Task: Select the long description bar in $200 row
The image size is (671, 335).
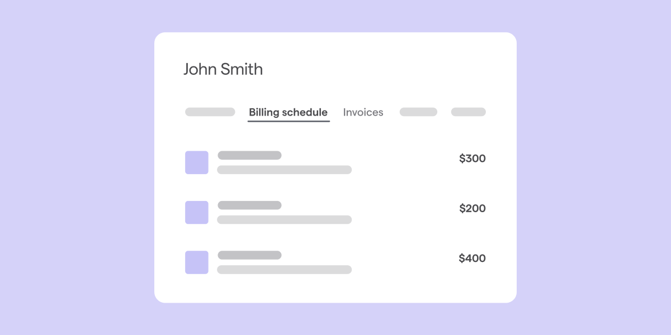Action: coord(284,220)
